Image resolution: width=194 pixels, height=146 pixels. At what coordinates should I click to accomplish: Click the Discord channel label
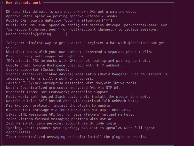click(x=14, y=56)
